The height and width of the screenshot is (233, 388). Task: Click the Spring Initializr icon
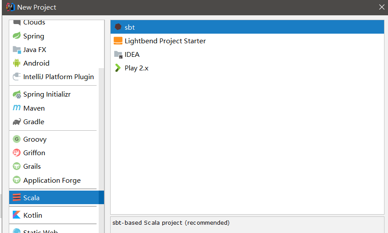[x=17, y=94]
